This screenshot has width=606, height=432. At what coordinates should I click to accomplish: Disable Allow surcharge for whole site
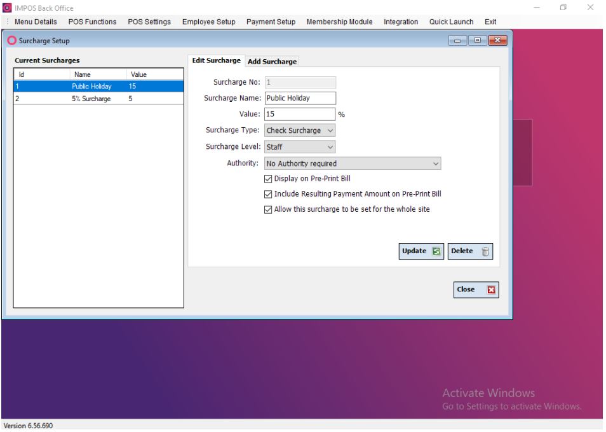(267, 209)
